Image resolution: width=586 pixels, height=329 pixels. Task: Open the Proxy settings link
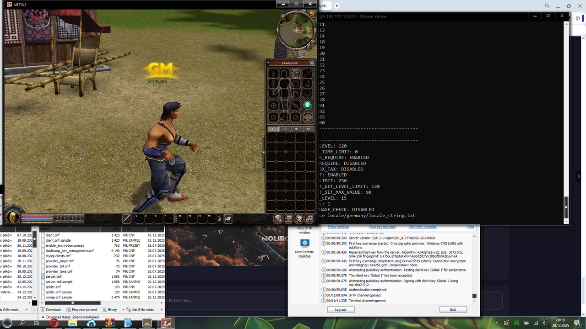(x=338, y=227)
